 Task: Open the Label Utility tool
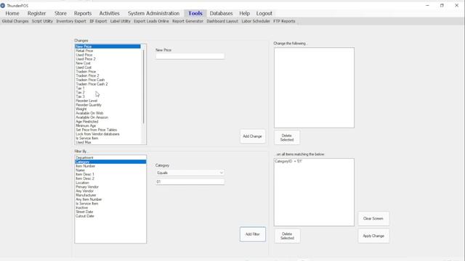pos(120,21)
